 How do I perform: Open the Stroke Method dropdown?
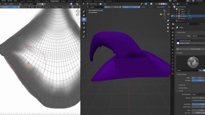click(198, 95)
